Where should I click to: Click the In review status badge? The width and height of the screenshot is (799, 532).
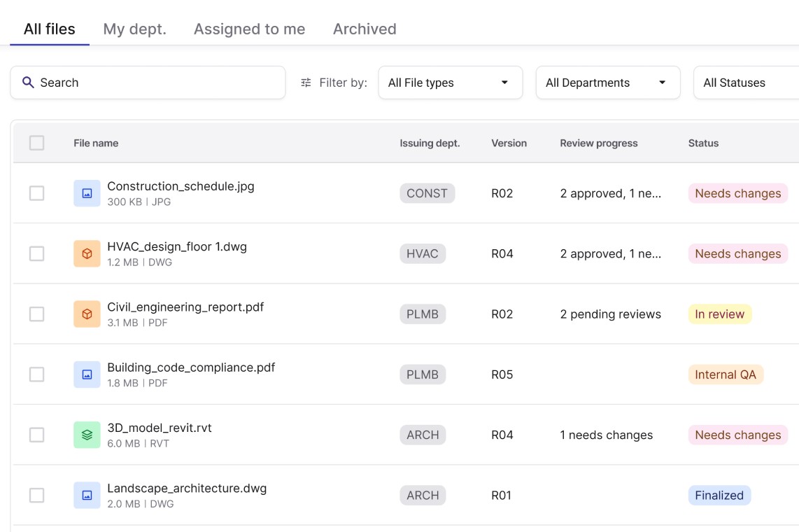[x=719, y=314]
